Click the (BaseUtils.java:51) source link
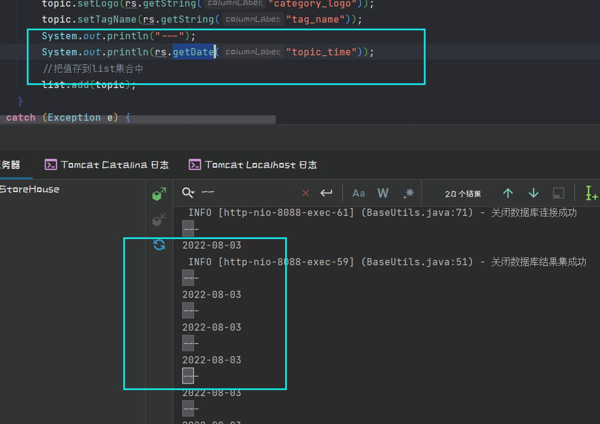Viewport: 600px width, 424px height. coord(417,262)
